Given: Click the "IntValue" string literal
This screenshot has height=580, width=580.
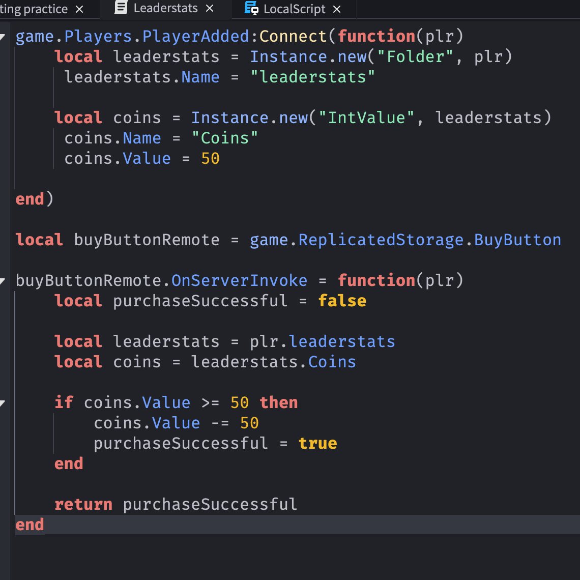Looking at the screenshot, I should pyautogui.click(x=366, y=118).
